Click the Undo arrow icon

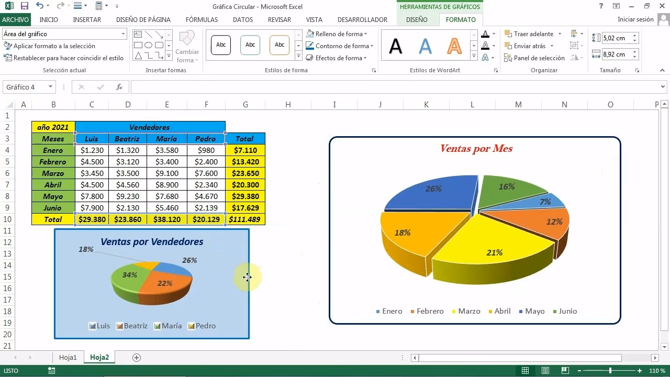40,6
